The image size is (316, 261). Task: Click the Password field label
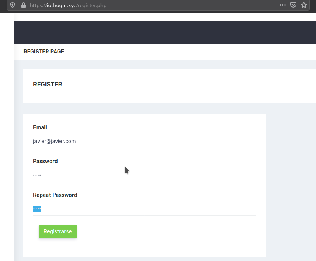point(45,161)
